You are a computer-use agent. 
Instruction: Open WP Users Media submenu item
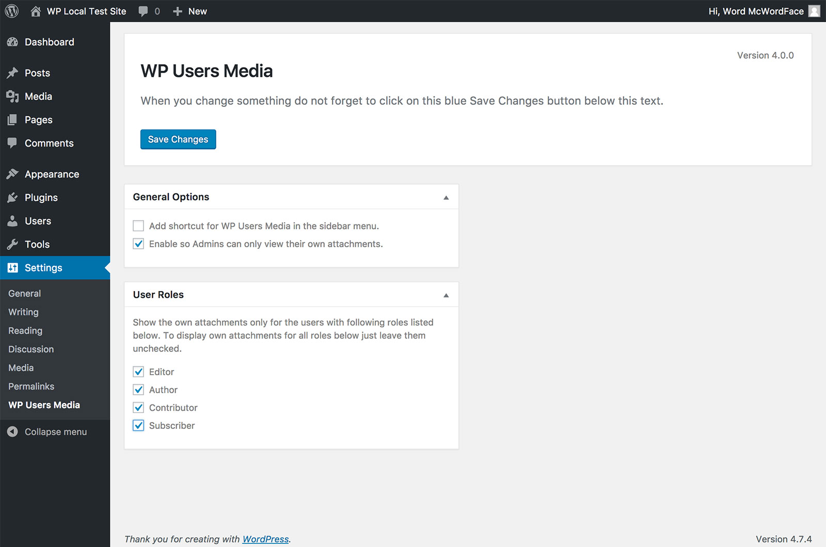(44, 405)
